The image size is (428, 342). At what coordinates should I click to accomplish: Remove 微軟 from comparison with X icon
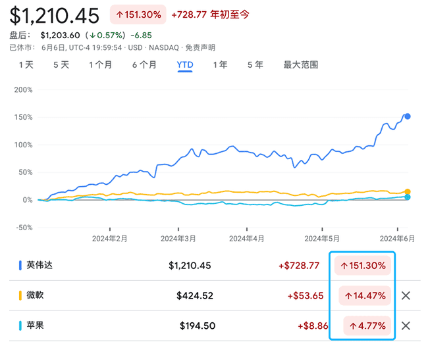point(406,295)
